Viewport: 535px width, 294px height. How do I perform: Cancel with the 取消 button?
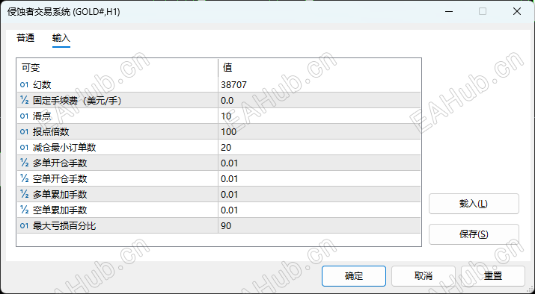(424, 276)
